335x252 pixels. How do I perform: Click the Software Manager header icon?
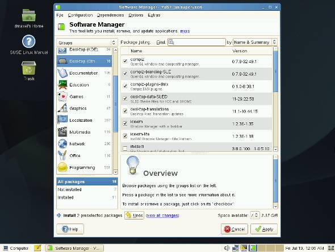point(61,27)
